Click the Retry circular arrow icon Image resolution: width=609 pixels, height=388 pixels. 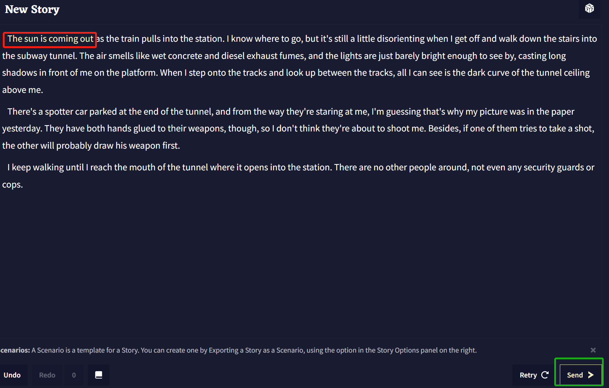(x=545, y=375)
